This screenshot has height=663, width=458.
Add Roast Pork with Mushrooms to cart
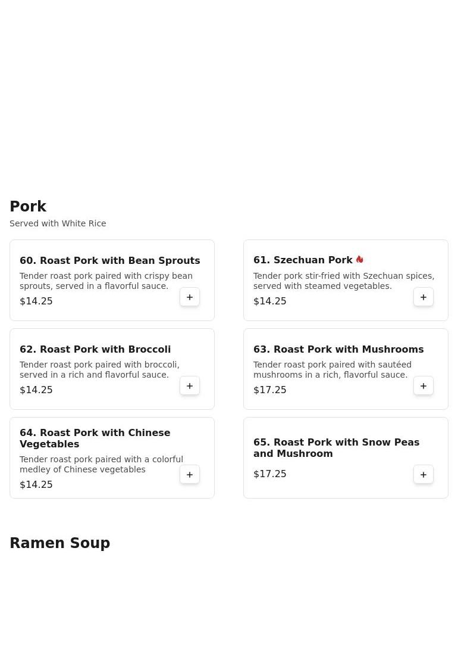point(424,386)
